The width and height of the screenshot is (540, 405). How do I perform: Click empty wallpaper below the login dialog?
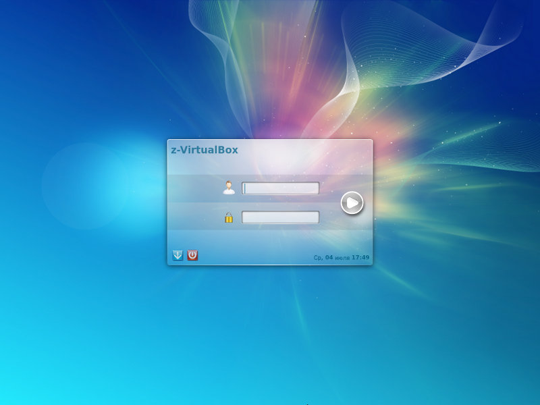tap(270, 337)
